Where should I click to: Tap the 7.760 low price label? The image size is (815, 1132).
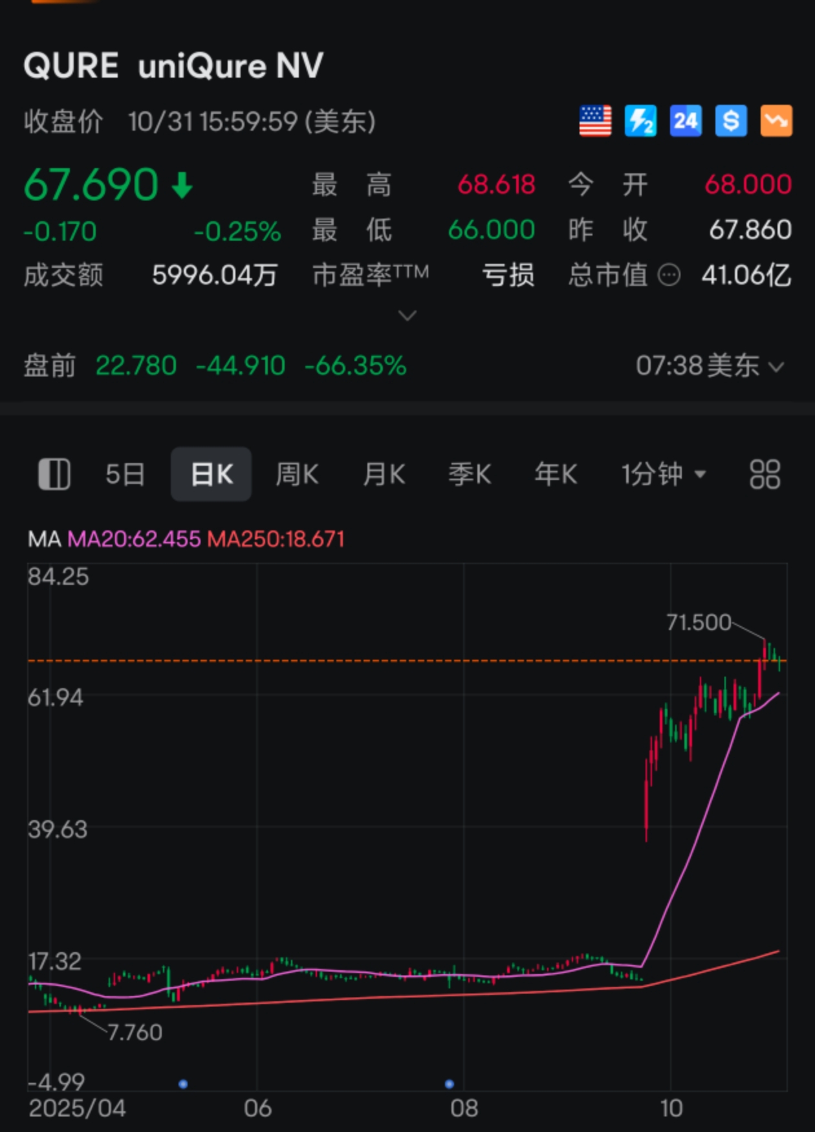(x=135, y=1032)
